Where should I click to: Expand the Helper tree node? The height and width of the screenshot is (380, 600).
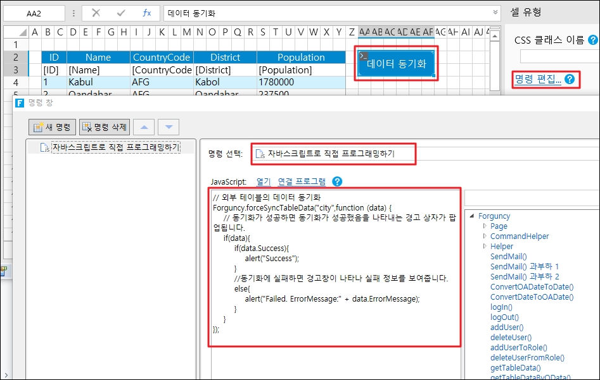pyautogui.click(x=485, y=246)
